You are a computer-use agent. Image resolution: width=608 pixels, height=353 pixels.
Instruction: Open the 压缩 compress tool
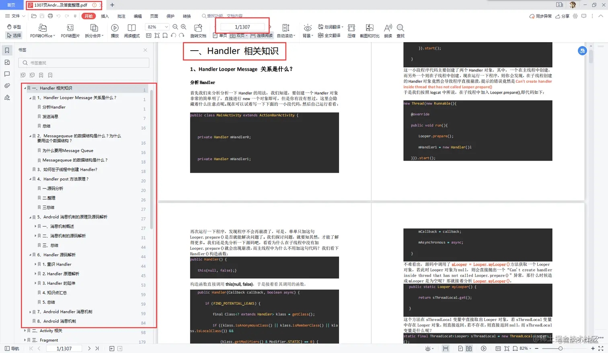[351, 31]
